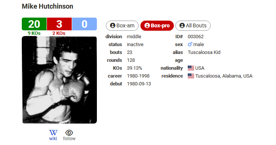The width and height of the screenshot is (276, 145).
Task: Click the person icon in All Bouts
Action: 182,25
